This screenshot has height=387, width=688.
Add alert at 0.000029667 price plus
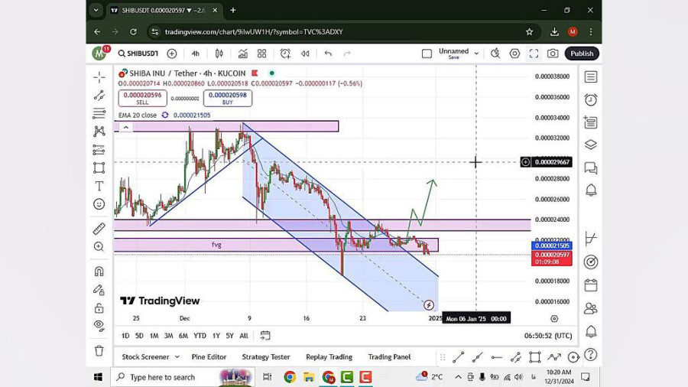coord(525,162)
